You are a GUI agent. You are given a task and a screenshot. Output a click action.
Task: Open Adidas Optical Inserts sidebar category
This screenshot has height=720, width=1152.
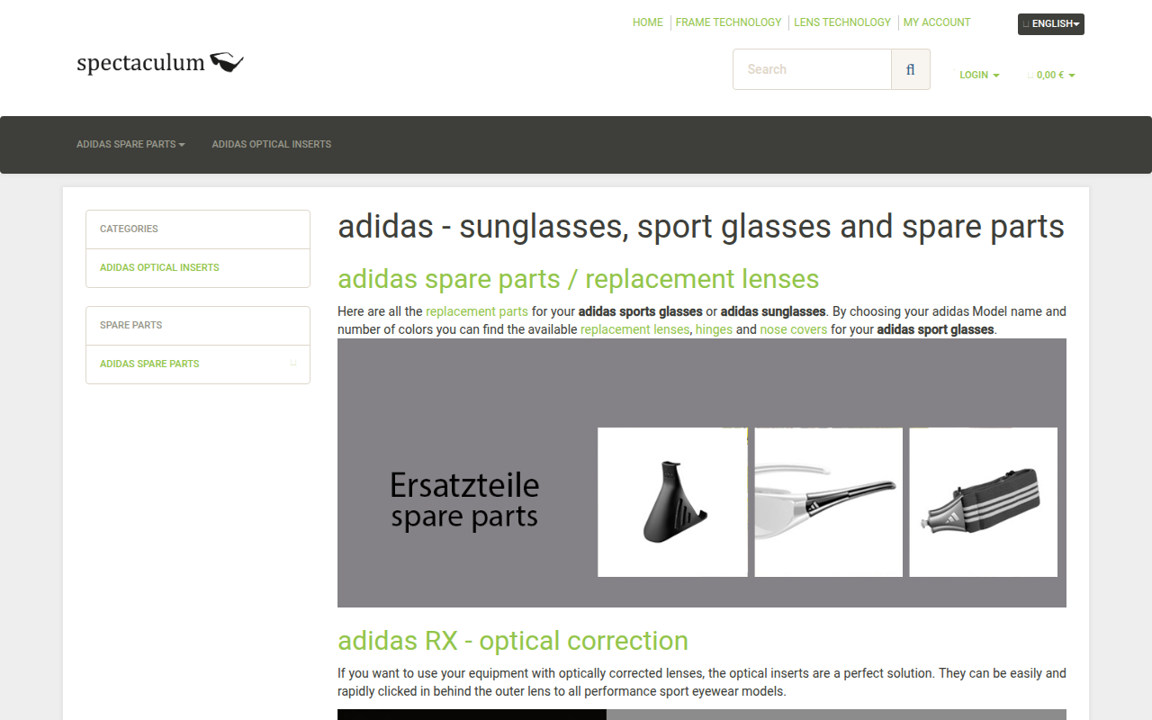[x=159, y=267]
